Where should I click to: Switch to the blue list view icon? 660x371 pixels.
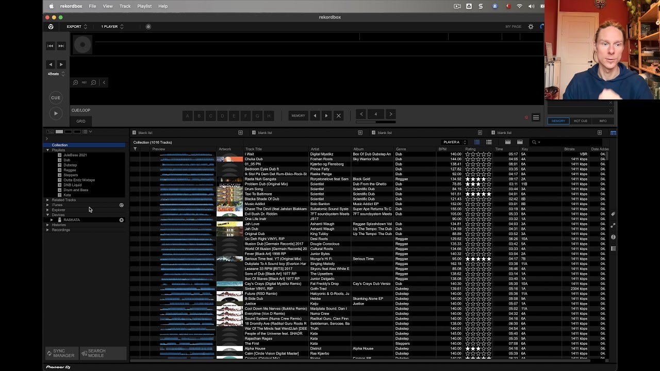(x=477, y=142)
